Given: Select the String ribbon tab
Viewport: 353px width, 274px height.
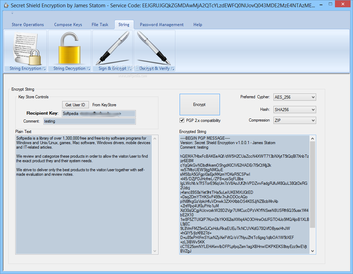Looking at the screenshot, I should (124, 25).
